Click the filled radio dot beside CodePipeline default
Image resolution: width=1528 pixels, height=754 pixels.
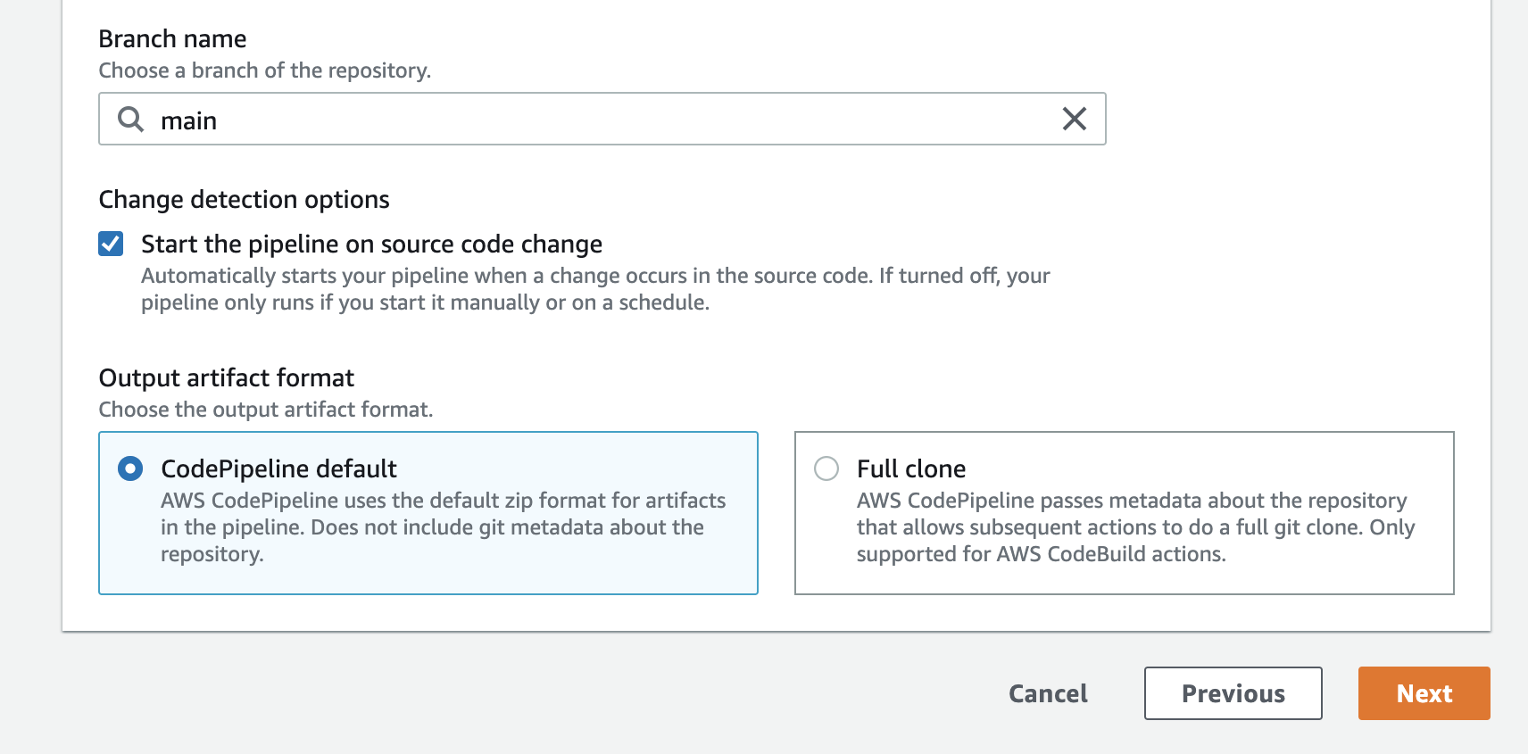[x=131, y=468]
